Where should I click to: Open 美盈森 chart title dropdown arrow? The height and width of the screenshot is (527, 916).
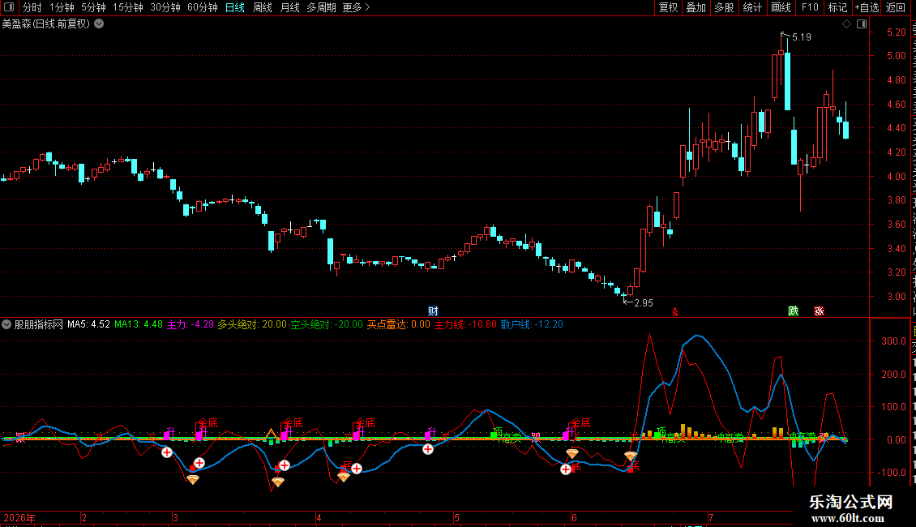pos(100,24)
